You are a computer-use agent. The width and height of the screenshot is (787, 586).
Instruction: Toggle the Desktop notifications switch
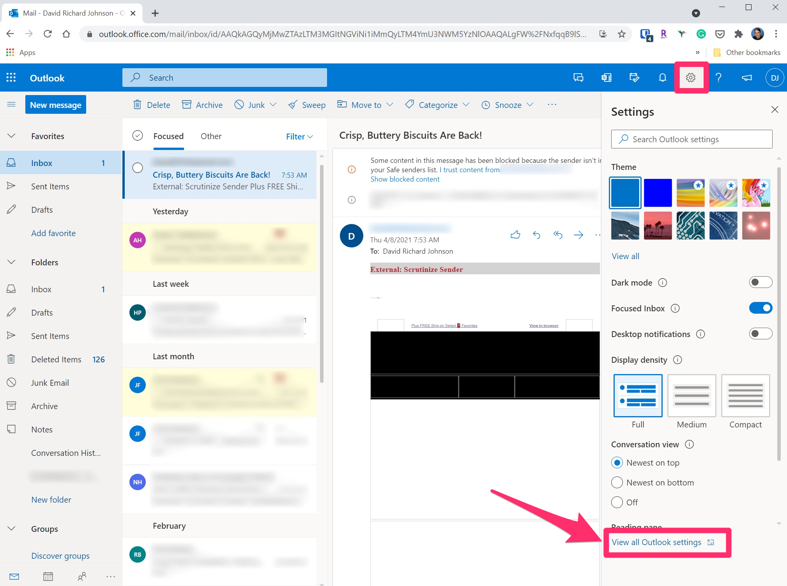(x=758, y=334)
